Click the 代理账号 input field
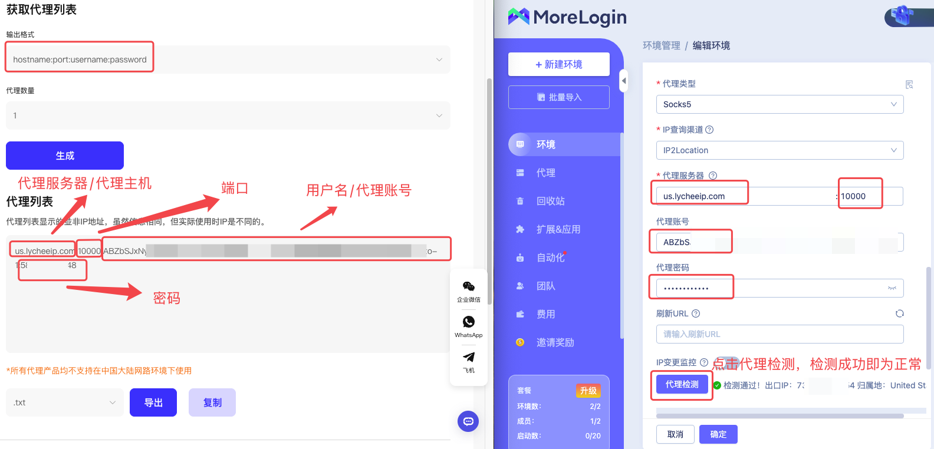This screenshot has width=934, height=449. tap(780, 242)
